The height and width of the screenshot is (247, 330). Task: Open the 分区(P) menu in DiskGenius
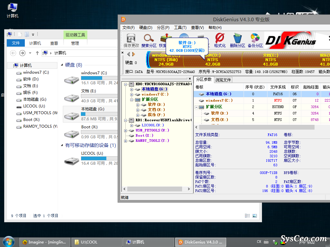pyautogui.click(x=163, y=28)
